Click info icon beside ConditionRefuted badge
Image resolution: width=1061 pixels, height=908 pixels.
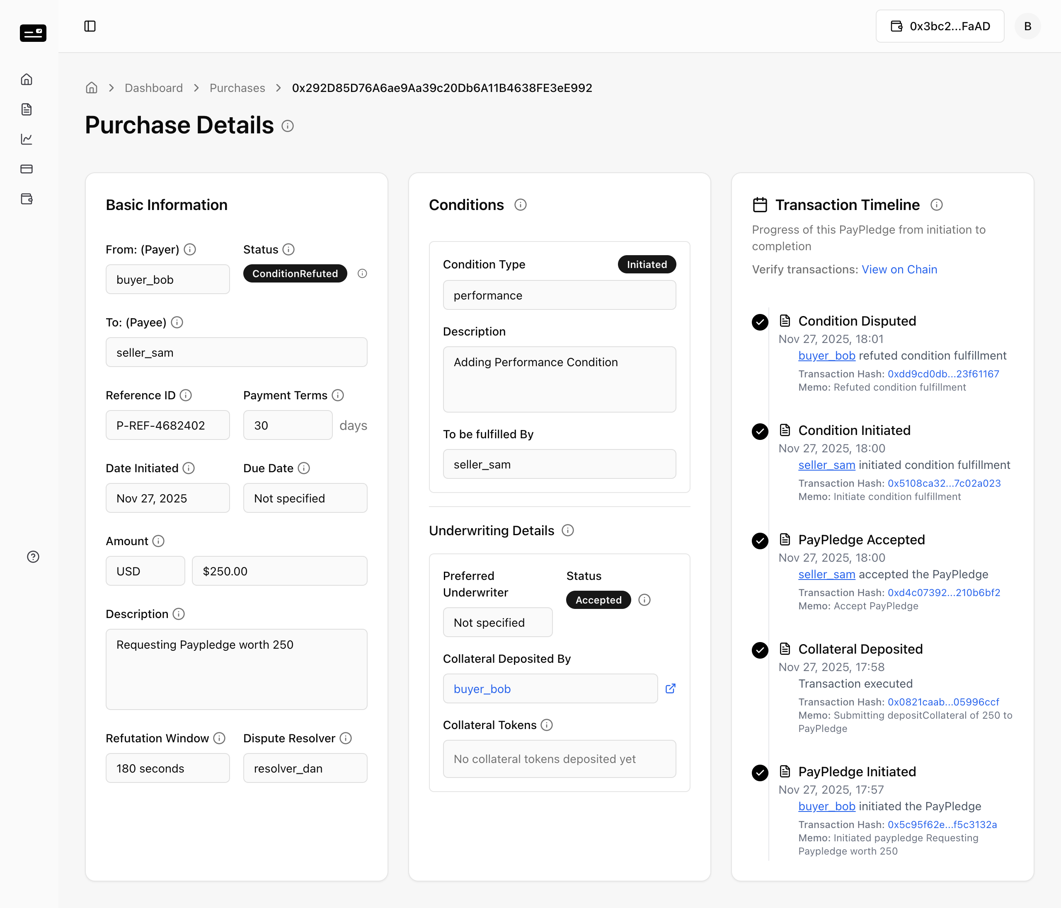[x=363, y=273]
